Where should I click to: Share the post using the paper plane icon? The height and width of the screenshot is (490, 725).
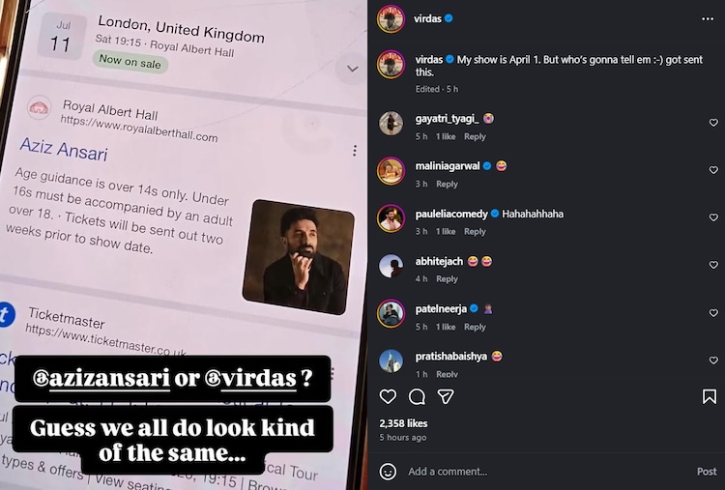coord(446,396)
